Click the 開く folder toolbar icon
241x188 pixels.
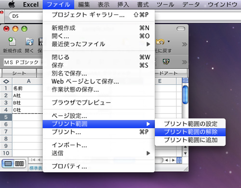point(29,42)
